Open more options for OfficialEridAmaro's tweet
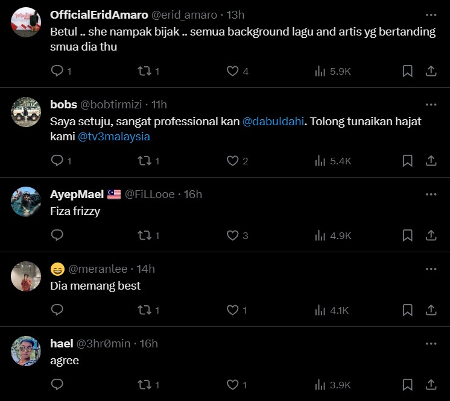The image size is (450, 401). click(431, 14)
